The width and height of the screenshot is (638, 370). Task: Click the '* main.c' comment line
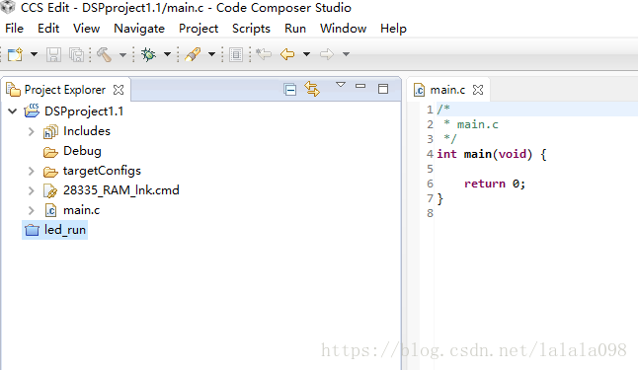click(x=471, y=124)
